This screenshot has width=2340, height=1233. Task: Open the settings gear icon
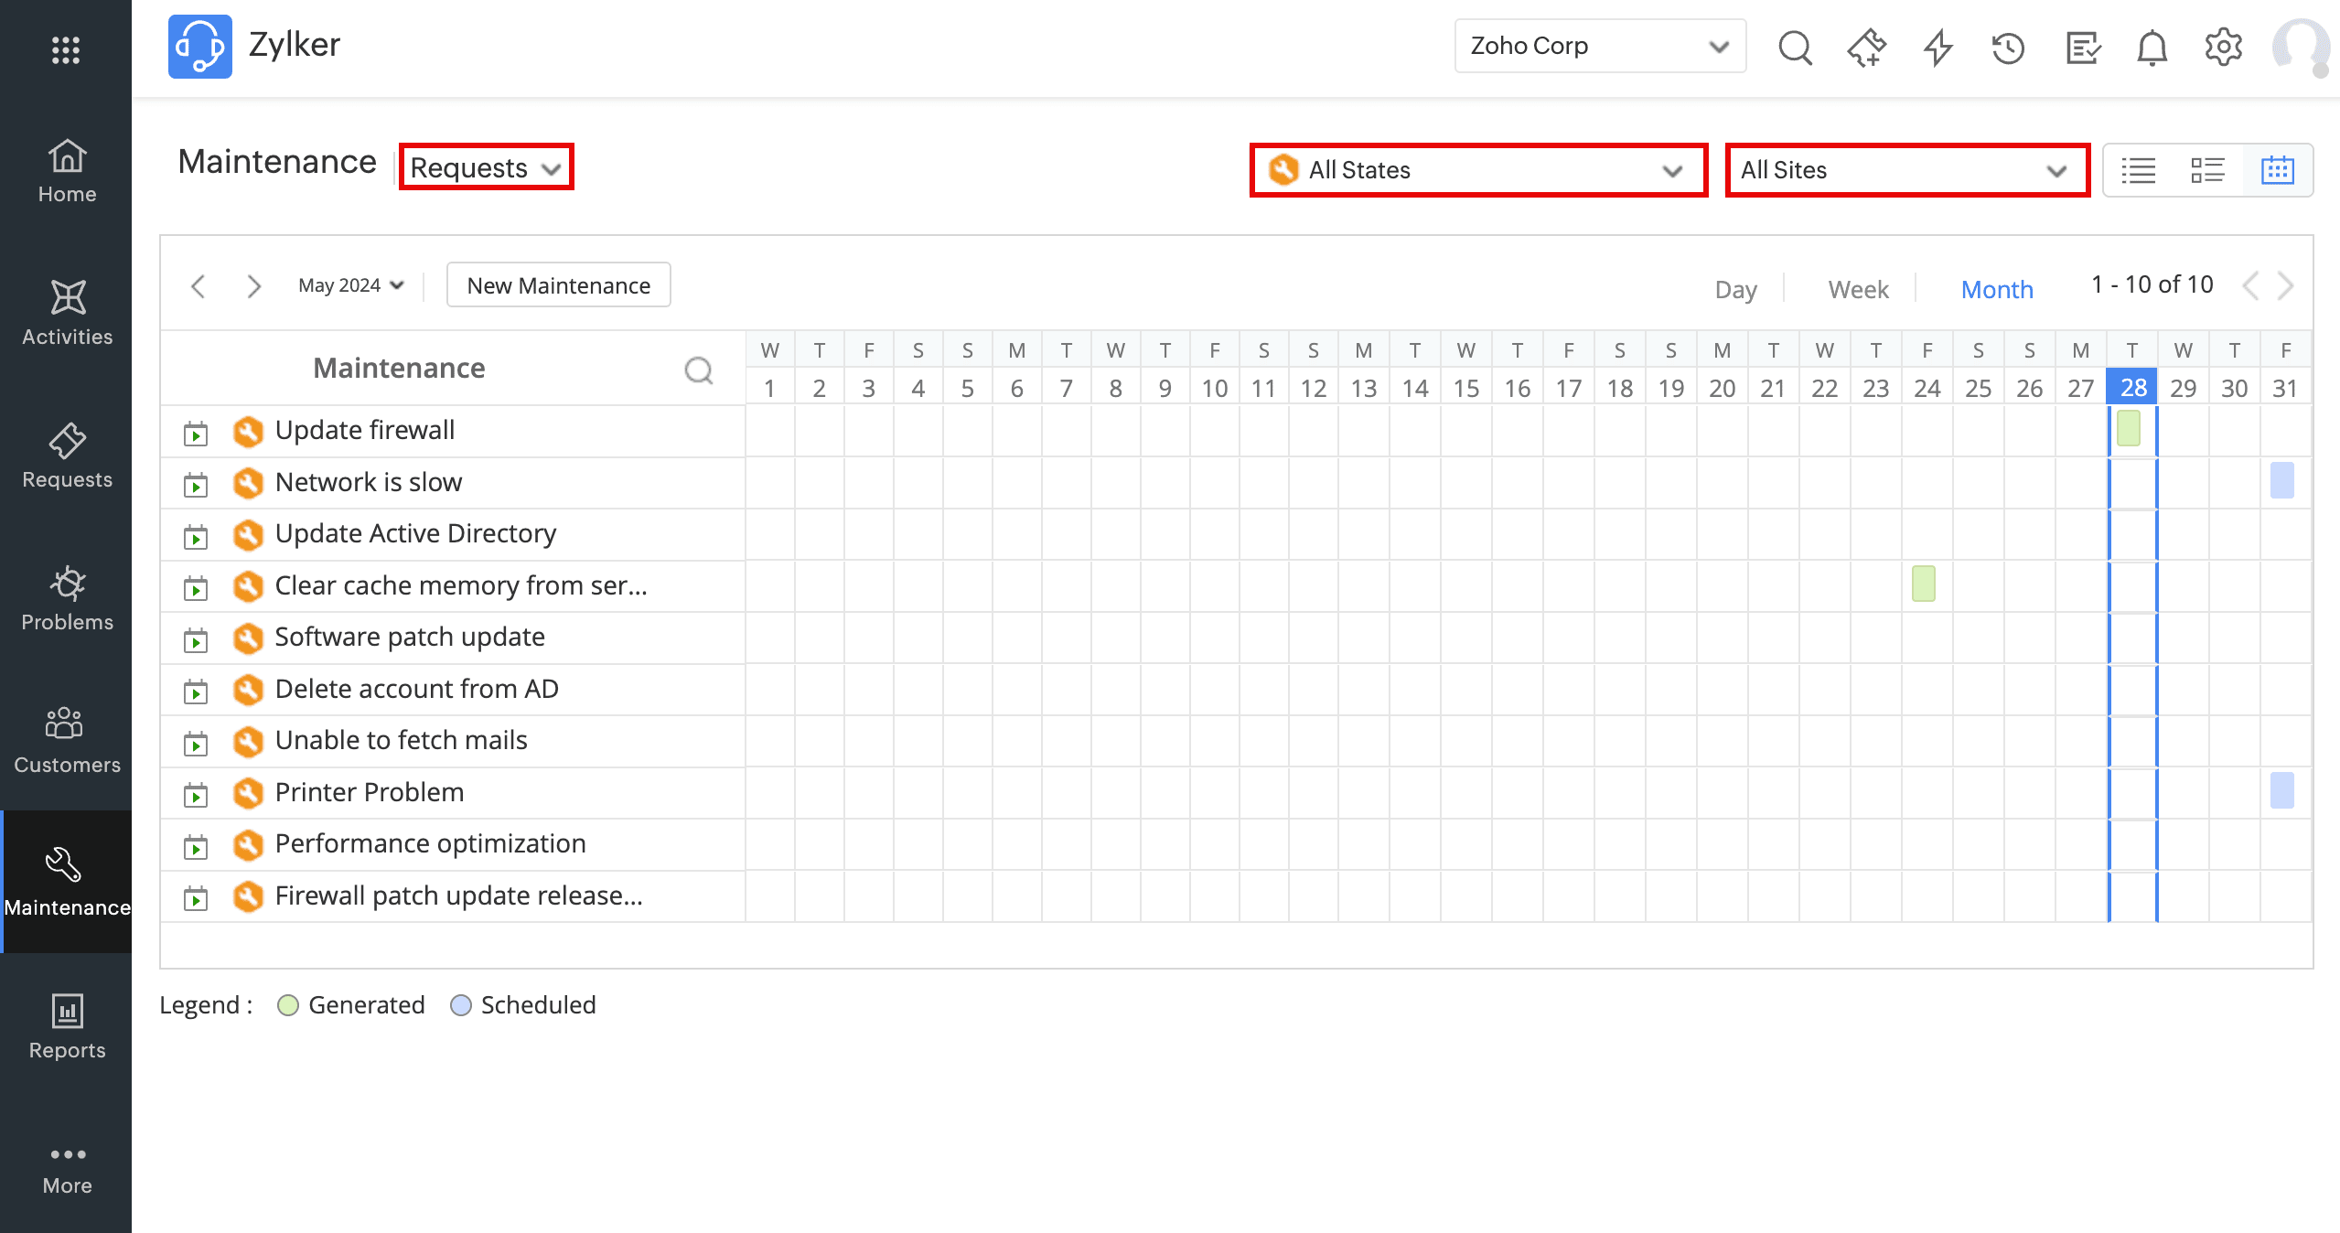pos(2223,47)
